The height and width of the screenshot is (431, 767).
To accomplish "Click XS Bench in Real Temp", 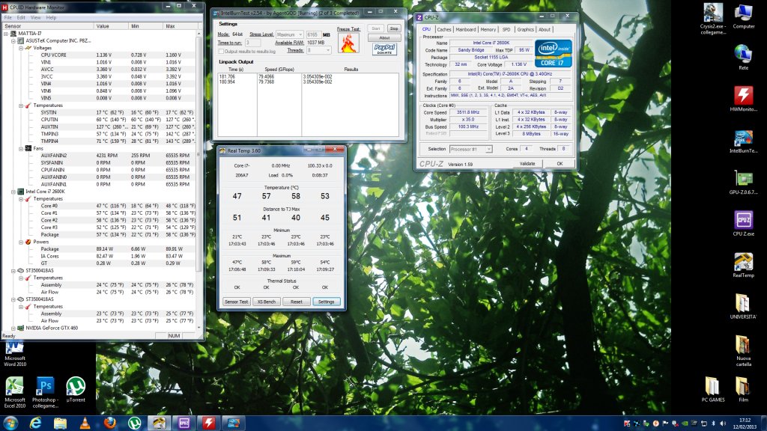I will (267, 302).
